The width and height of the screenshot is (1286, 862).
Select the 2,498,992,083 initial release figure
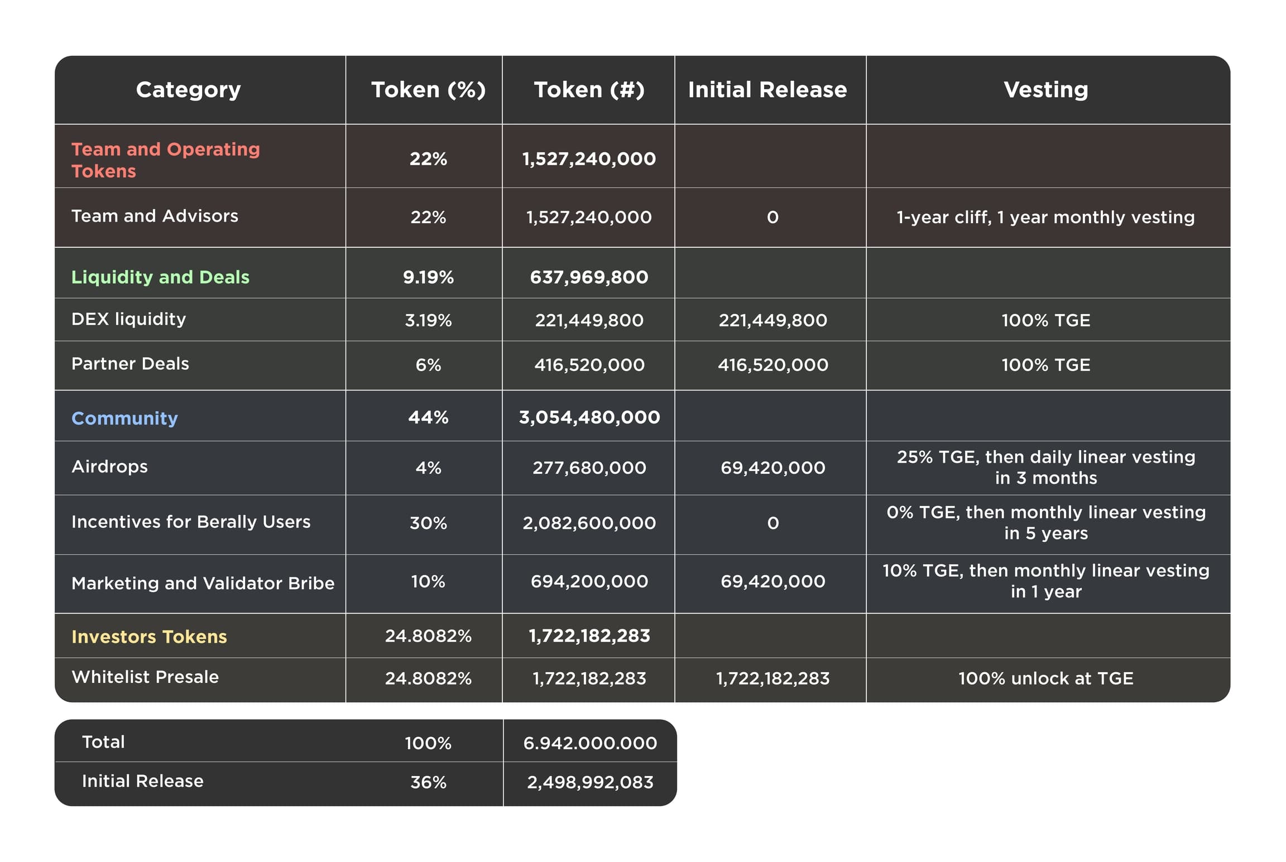point(589,782)
